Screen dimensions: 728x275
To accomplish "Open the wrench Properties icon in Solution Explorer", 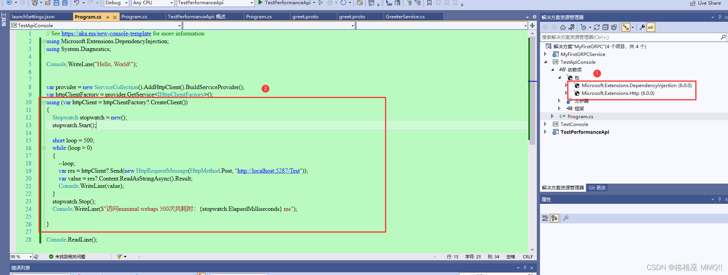I will (642, 27).
